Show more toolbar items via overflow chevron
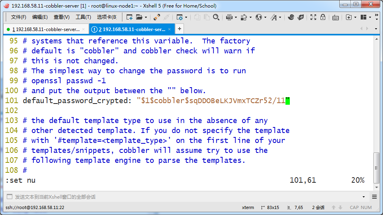This screenshot has width=383, height=215. [x=377, y=17]
